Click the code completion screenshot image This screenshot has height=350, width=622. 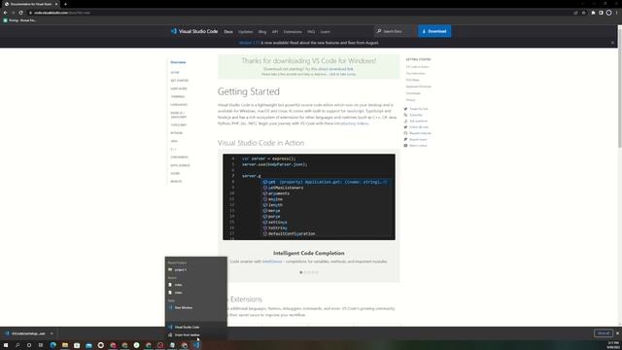click(x=309, y=196)
